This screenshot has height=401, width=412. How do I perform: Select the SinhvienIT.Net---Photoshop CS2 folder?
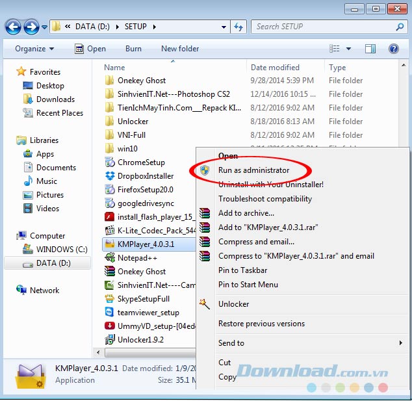click(174, 94)
